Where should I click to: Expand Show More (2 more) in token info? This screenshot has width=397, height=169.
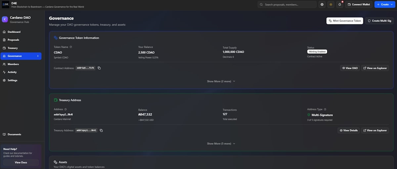point(221,81)
